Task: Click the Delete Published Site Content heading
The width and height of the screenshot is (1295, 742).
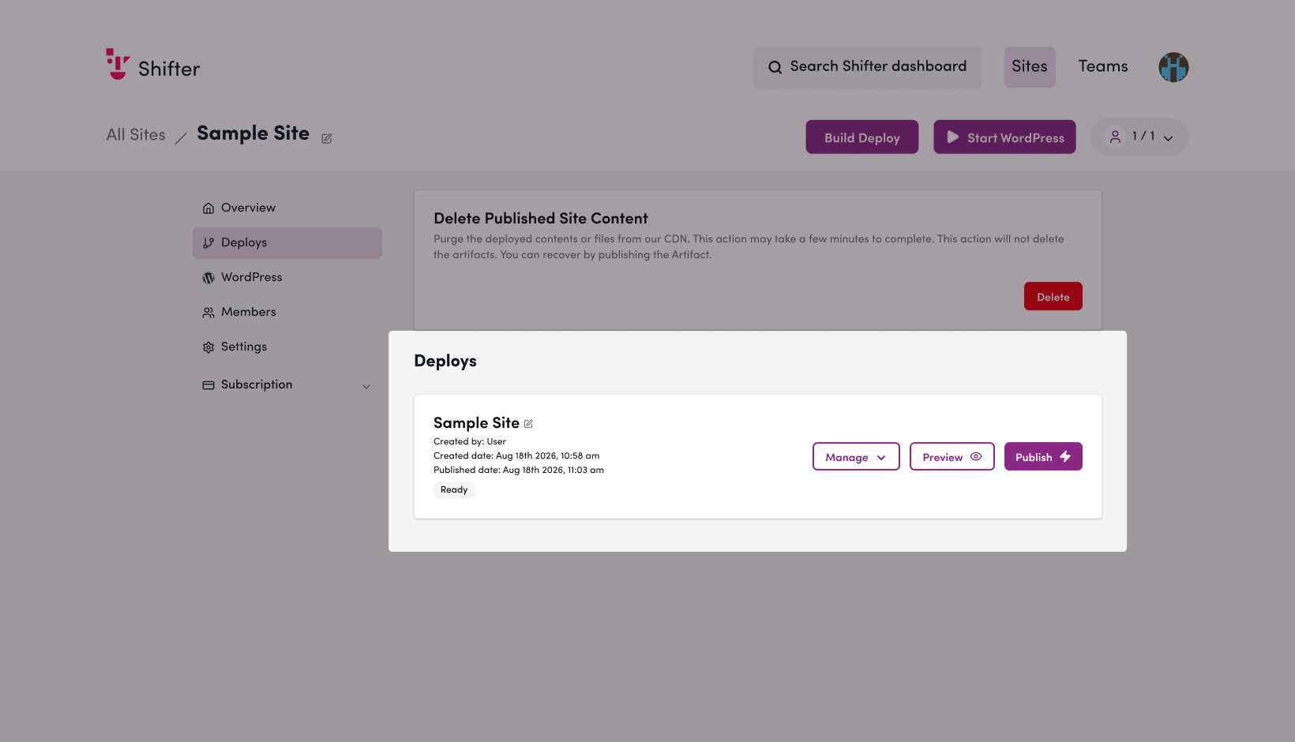Action: pyautogui.click(x=541, y=219)
